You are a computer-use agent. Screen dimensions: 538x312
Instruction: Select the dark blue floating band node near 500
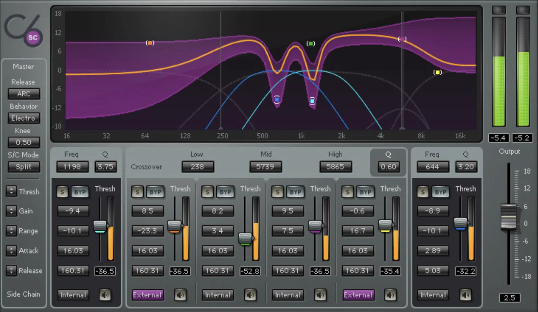(277, 100)
